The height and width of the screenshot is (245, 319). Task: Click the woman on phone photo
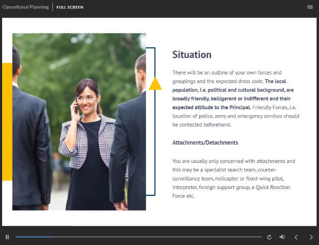(x=79, y=121)
